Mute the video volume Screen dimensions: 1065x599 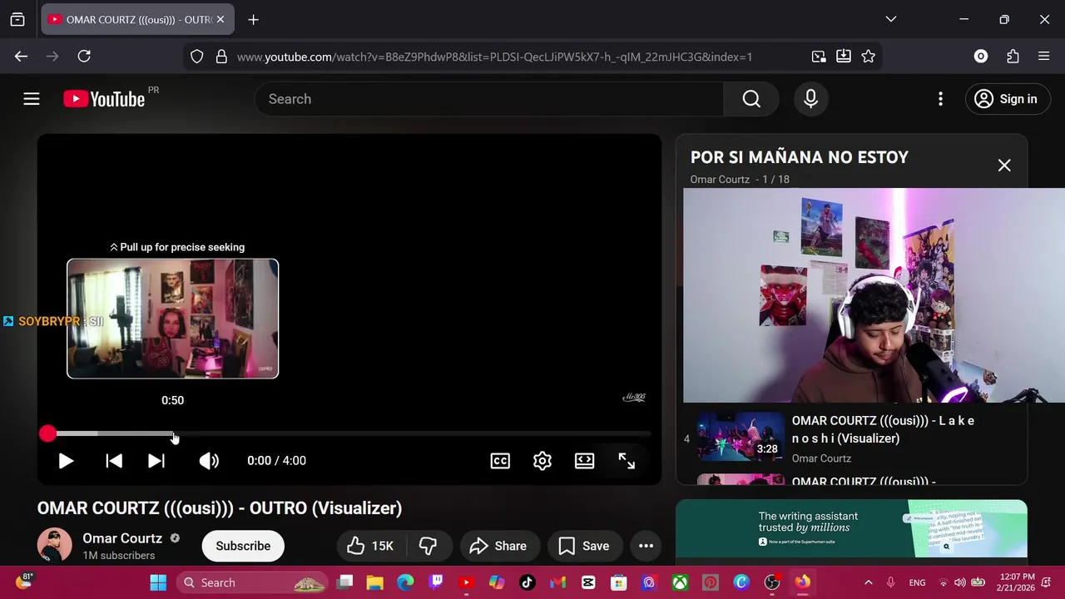click(209, 461)
